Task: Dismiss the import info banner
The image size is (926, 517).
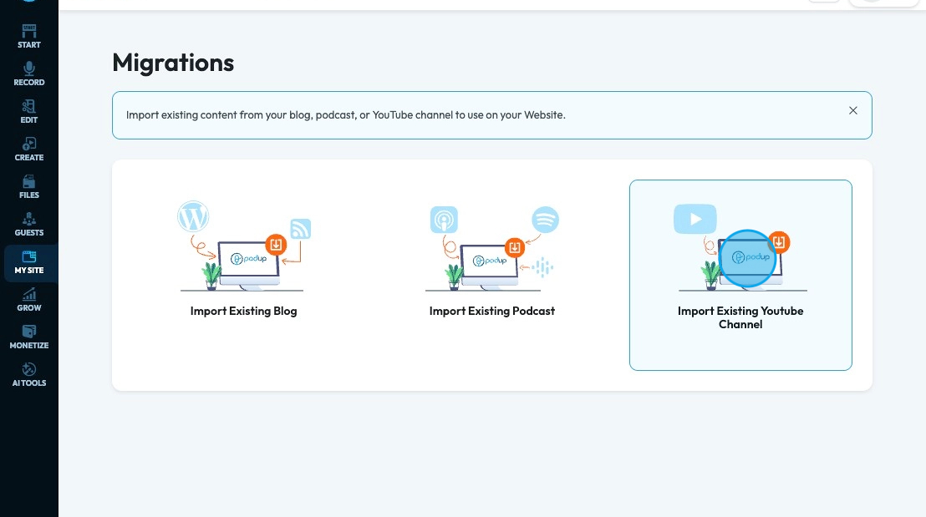Action: [852, 110]
